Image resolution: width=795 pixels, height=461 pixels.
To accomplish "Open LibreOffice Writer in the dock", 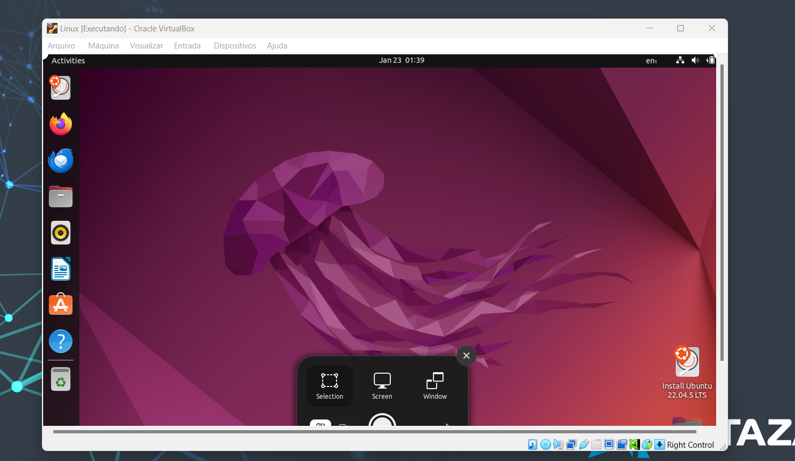I will click(61, 269).
